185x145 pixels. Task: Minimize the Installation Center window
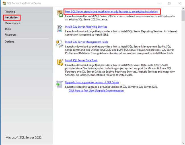coord(159,3)
